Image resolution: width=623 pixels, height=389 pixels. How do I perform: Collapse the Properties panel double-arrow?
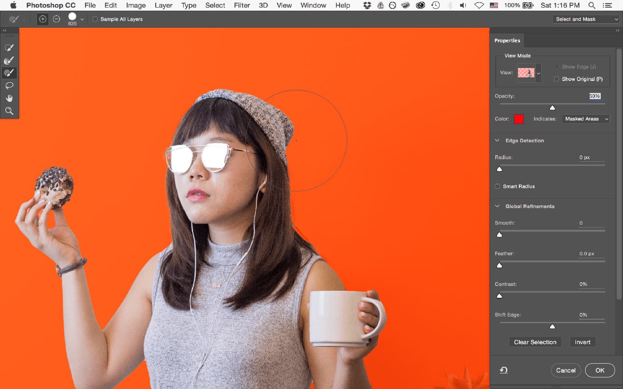pyautogui.click(x=618, y=31)
